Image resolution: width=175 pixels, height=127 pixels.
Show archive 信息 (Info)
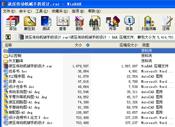click(x=129, y=23)
